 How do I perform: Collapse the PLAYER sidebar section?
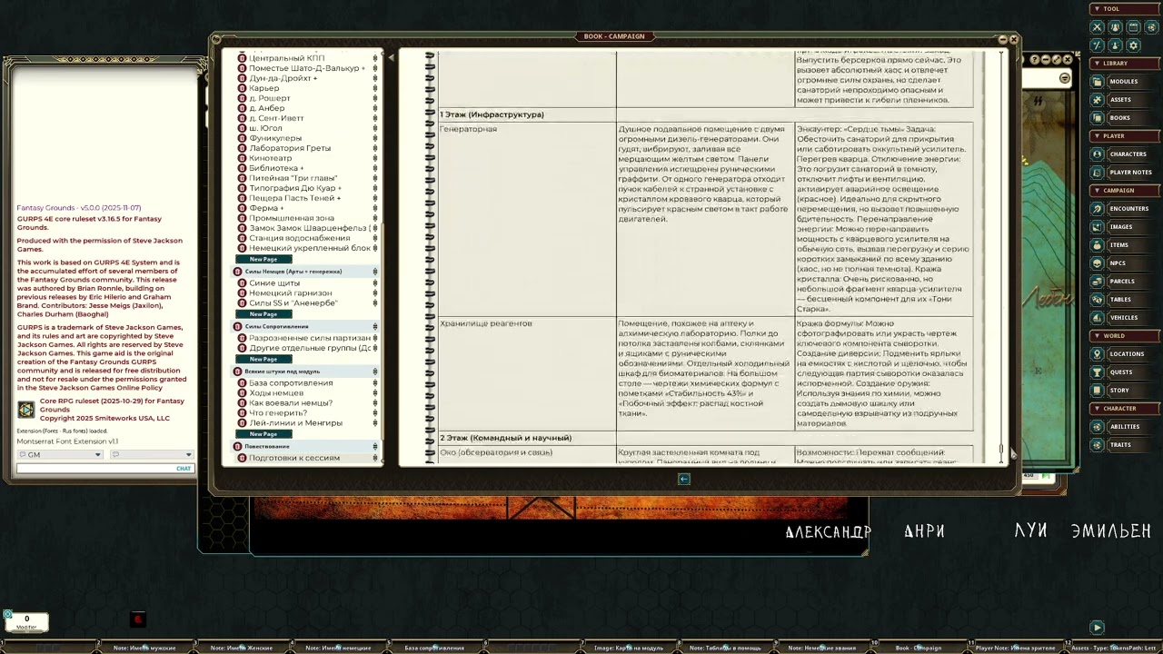coord(1125,136)
